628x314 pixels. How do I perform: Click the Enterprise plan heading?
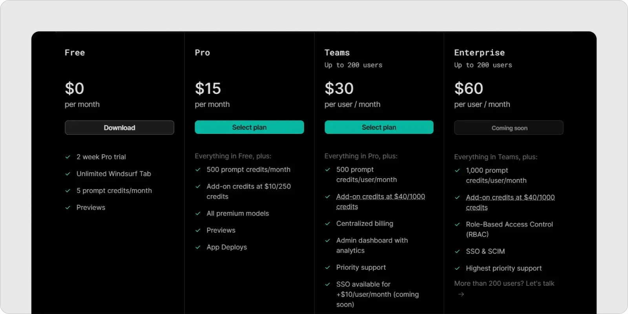click(x=479, y=53)
